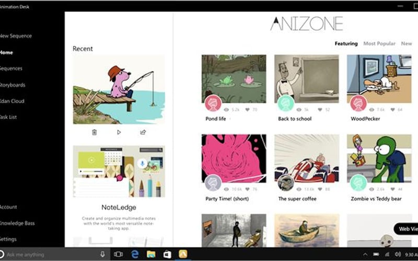418x261 pixels.
Task: Like Zombie vs Teddy bear heart icon
Action: tap(392, 189)
